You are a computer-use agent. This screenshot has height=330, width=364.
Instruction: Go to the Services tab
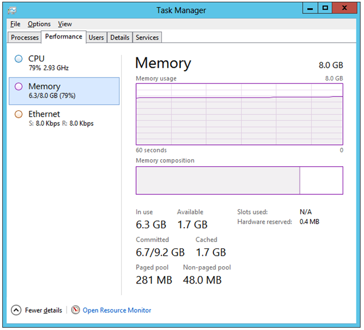pyautogui.click(x=147, y=37)
